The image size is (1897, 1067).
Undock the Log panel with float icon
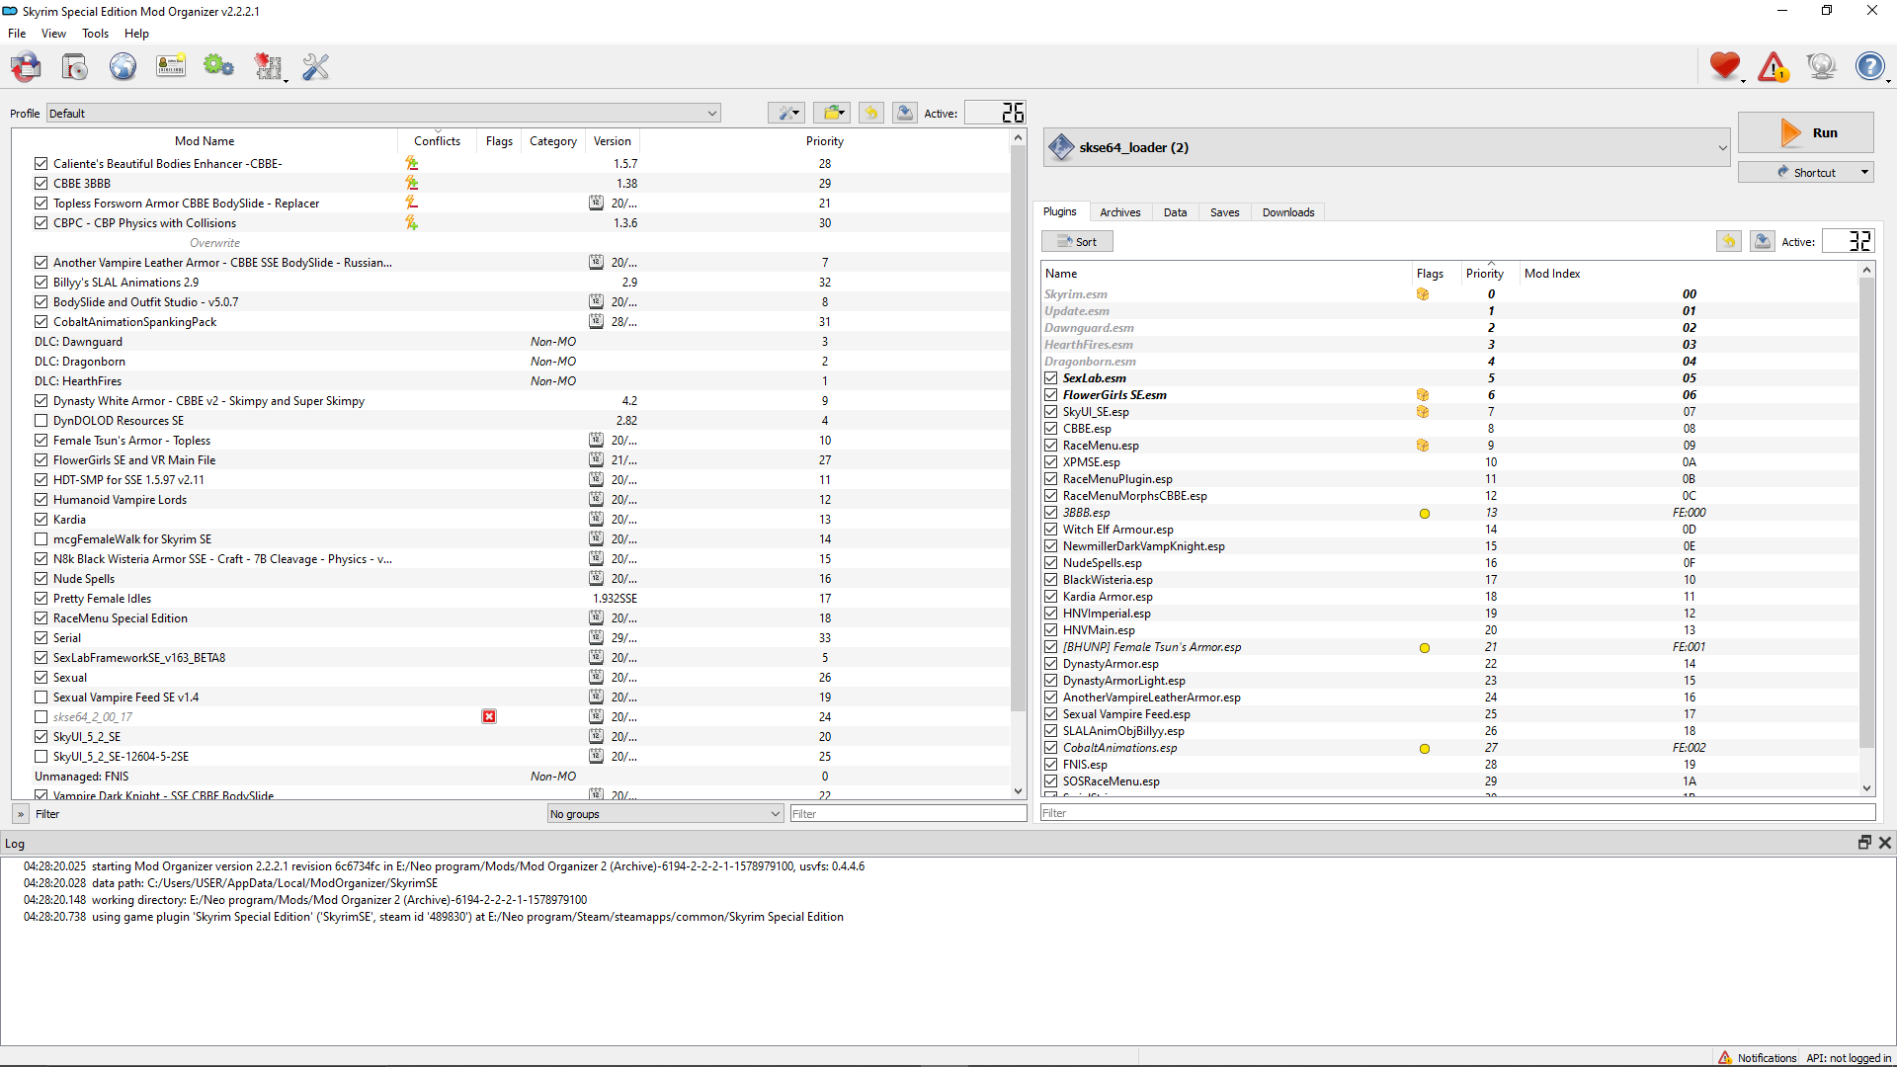tap(1864, 842)
